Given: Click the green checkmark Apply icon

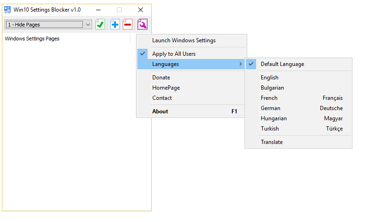Looking at the screenshot, I should point(100,24).
